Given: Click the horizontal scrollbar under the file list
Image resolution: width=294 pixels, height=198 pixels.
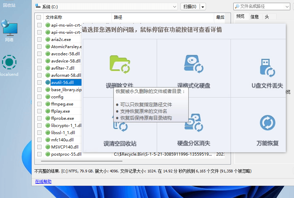Looking at the screenshot, I should coord(81,160).
